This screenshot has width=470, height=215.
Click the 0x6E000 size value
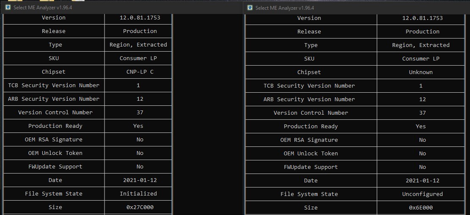[x=421, y=207]
